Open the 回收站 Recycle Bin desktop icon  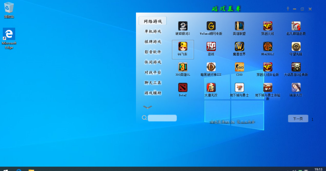click(9, 10)
